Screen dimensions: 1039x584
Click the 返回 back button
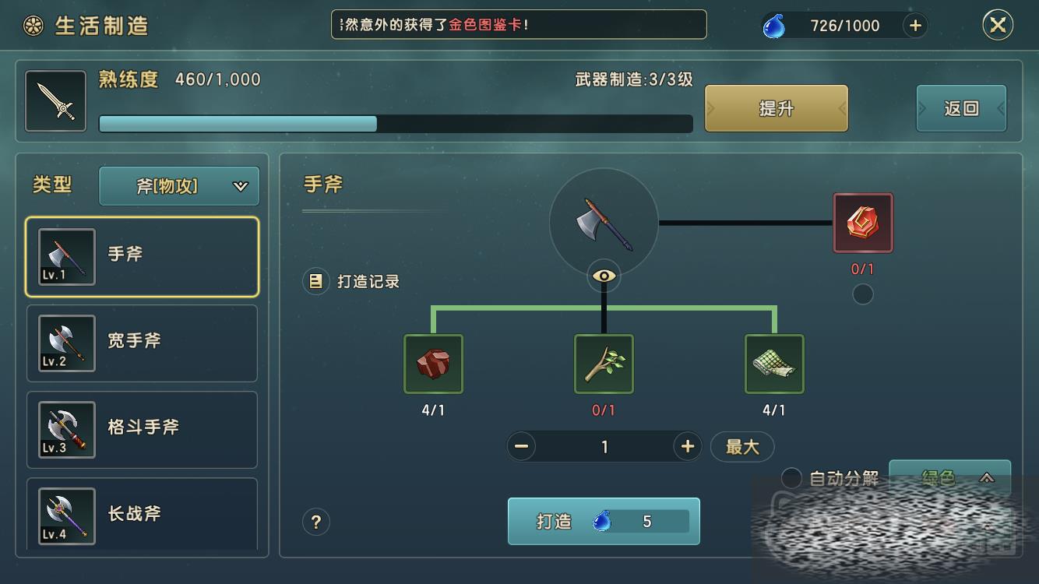click(961, 108)
